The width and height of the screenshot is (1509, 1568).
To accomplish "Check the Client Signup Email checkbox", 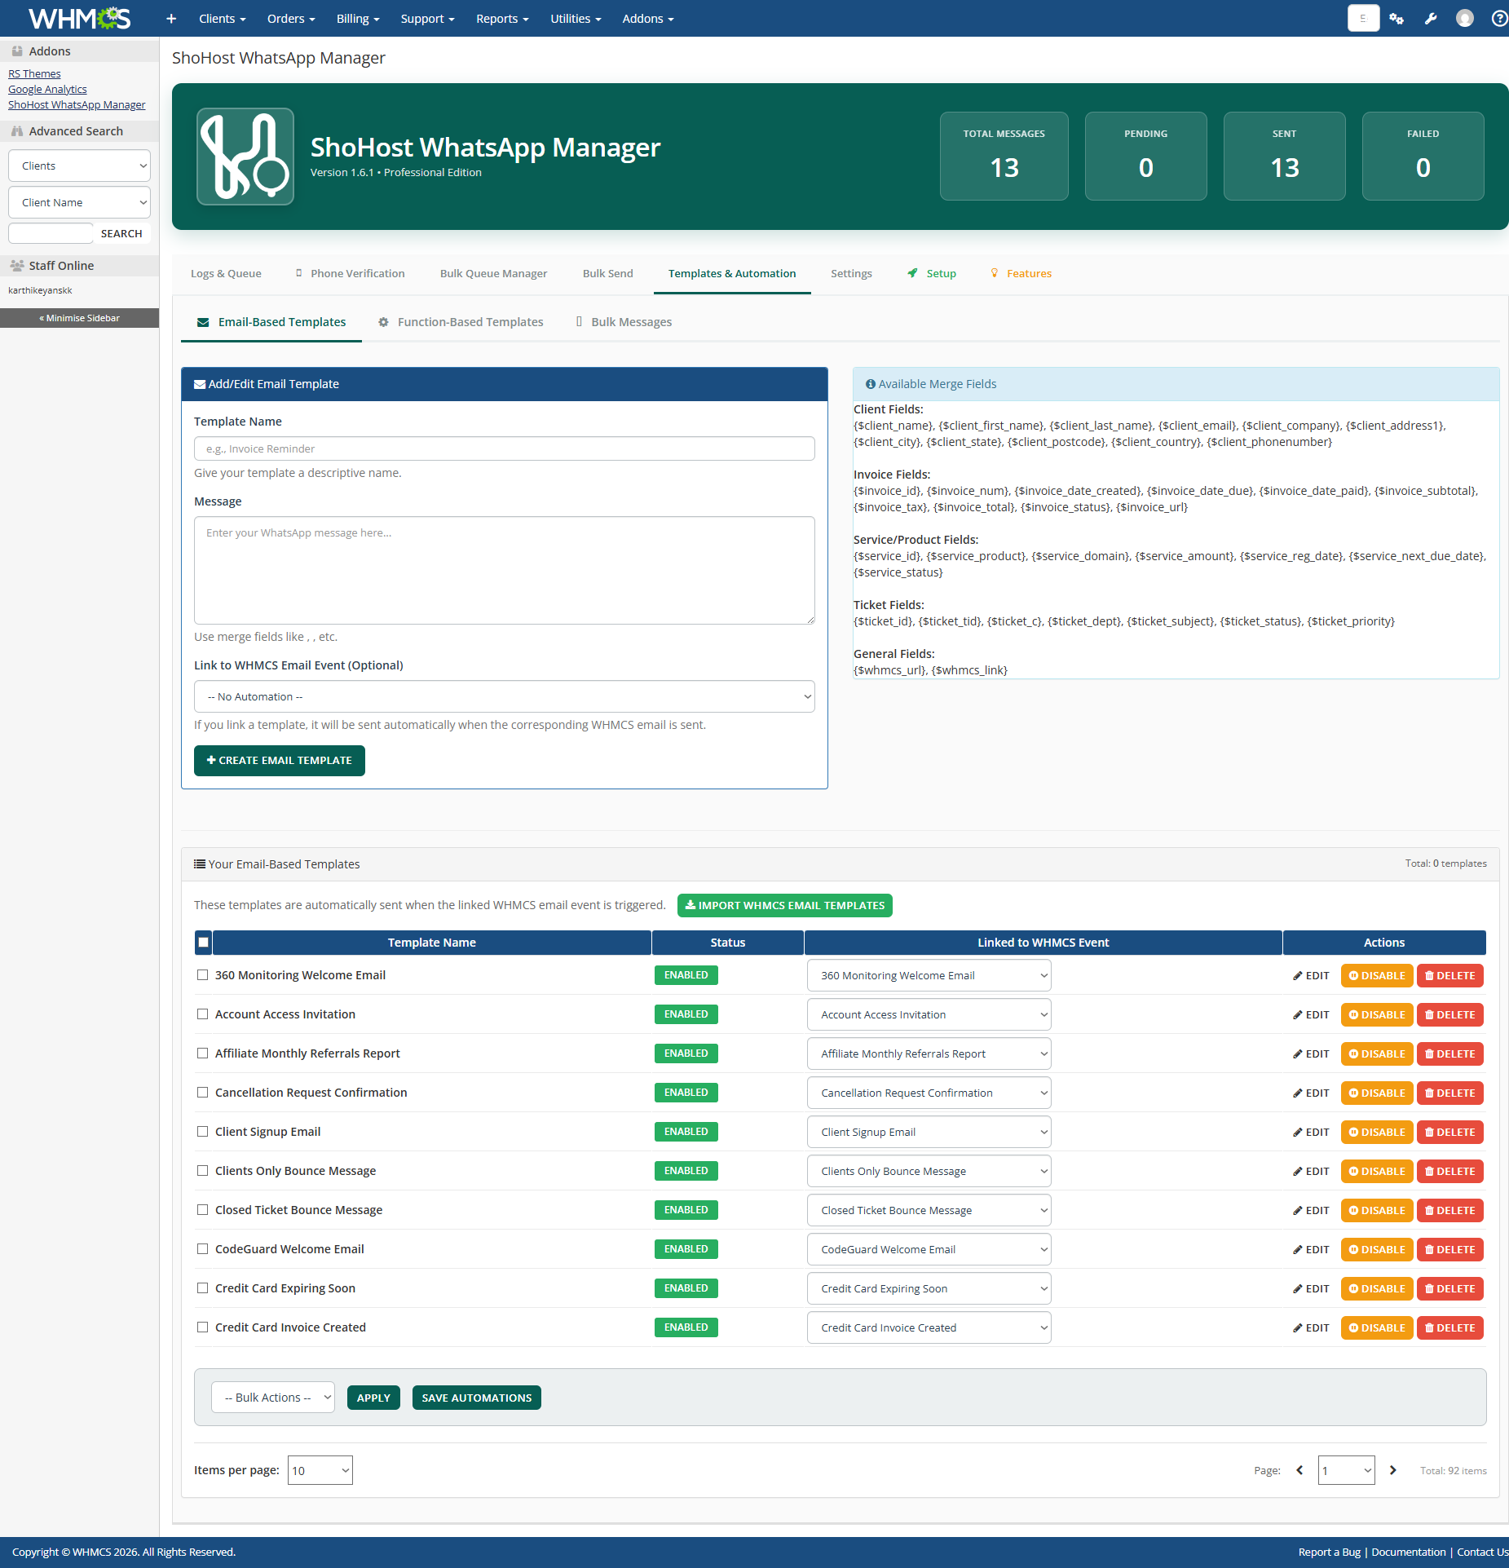I will pyautogui.click(x=202, y=1131).
